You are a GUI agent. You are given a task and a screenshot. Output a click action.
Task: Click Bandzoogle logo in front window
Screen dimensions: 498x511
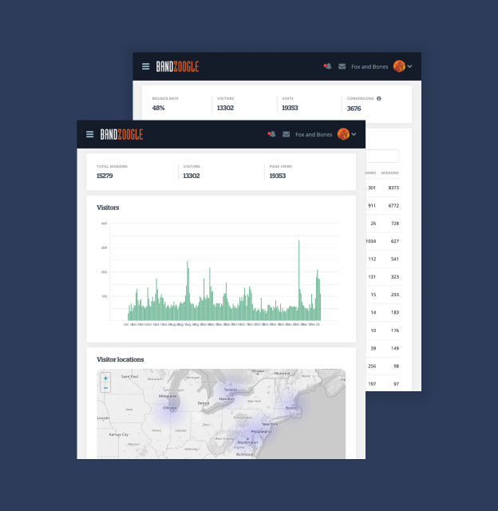click(x=121, y=134)
